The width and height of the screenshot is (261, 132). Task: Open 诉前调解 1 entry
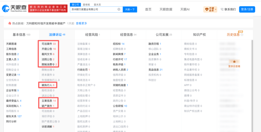click(x=48, y=127)
